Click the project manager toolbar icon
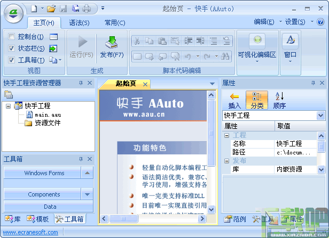Viewport: 329px width, 238px height. (x=9, y=95)
